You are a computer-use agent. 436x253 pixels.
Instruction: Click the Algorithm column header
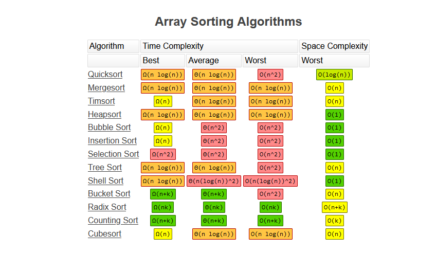[113, 46]
